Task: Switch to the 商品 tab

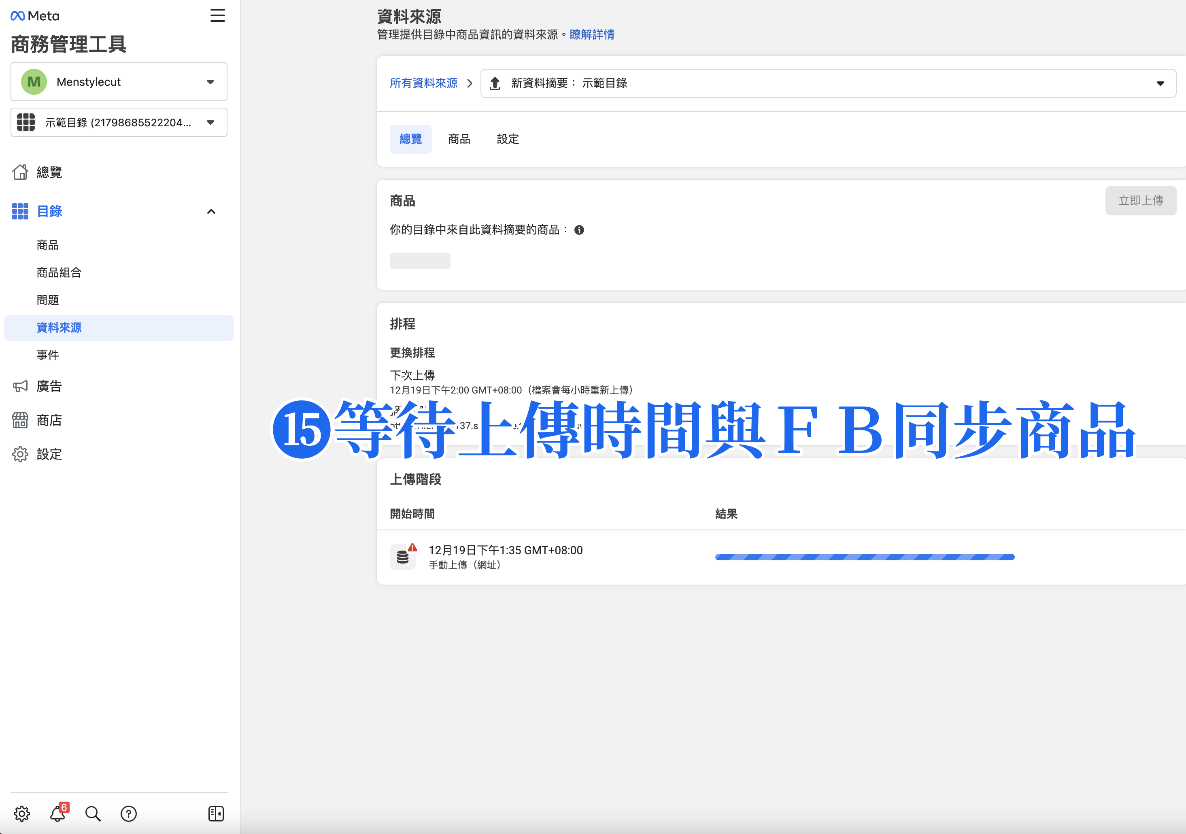Action: [x=459, y=139]
